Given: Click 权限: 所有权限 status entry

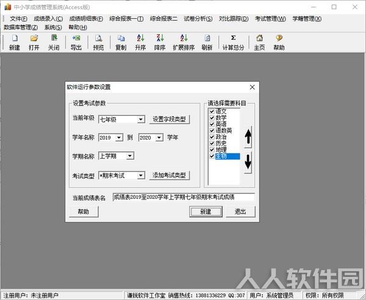Looking at the screenshot, I should coord(325,296).
